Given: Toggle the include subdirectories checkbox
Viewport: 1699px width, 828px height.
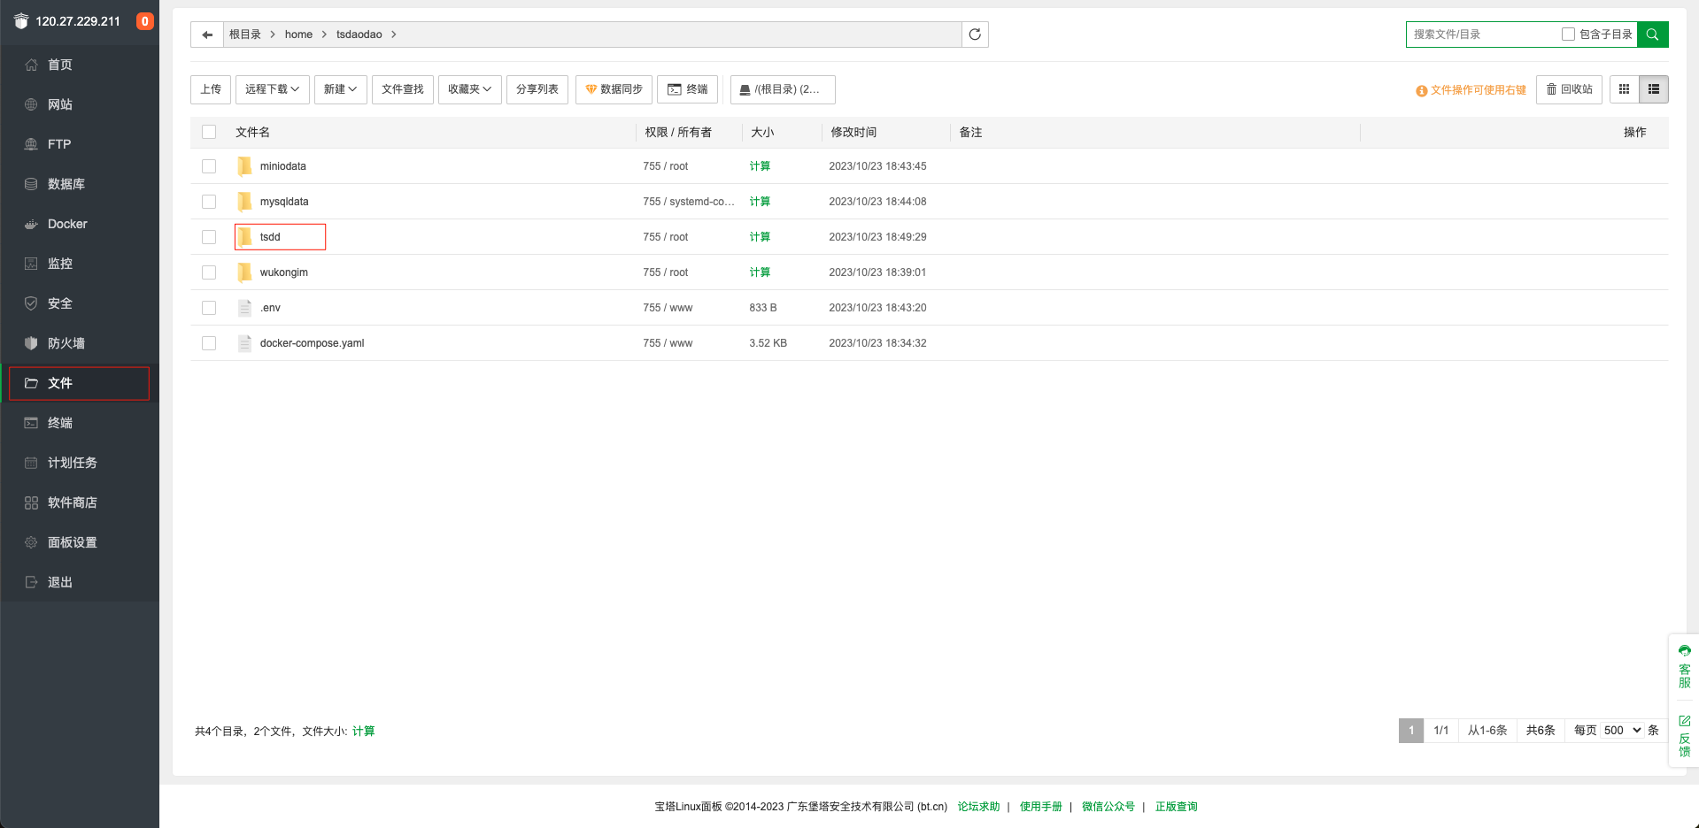Looking at the screenshot, I should (1568, 34).
